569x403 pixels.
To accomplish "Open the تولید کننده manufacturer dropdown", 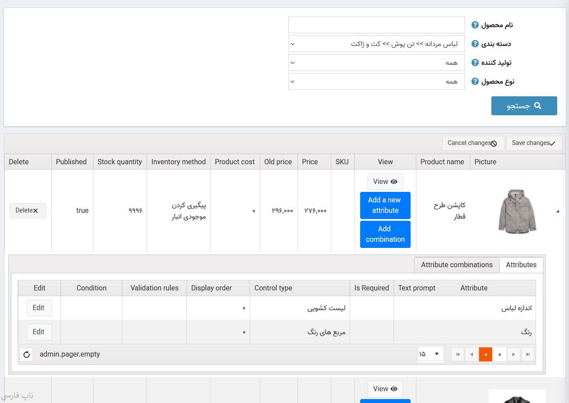I will (376, 63).
